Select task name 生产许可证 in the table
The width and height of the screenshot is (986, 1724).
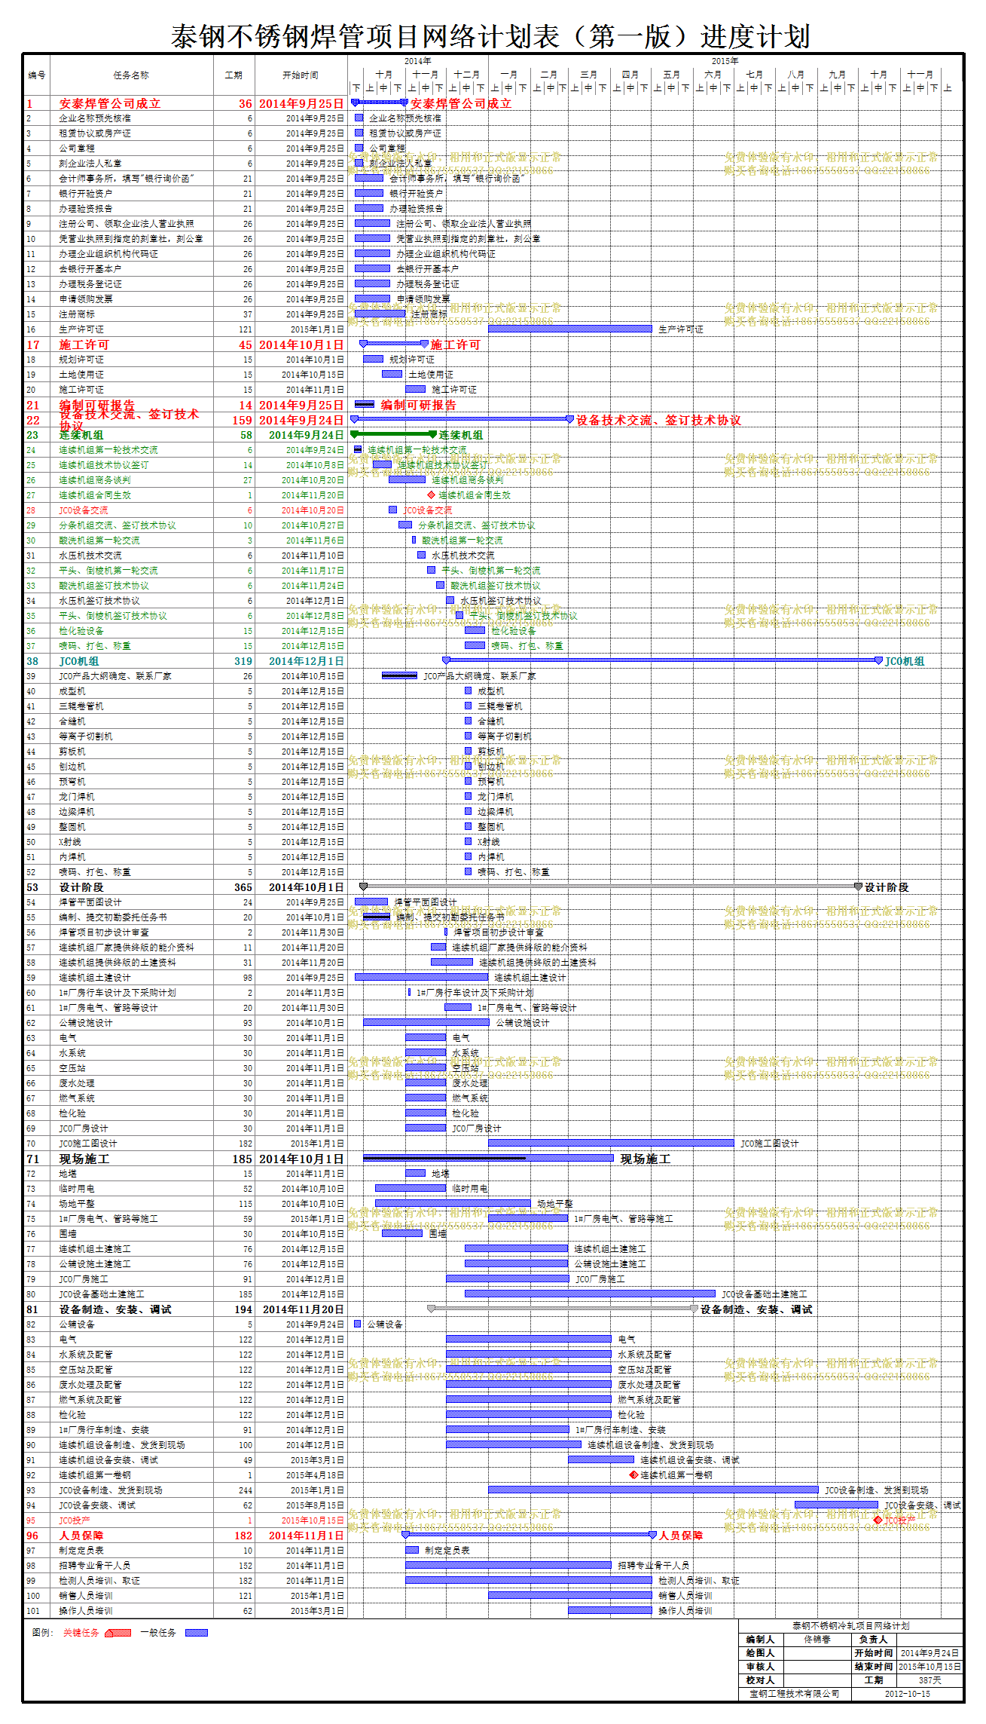point(81,329)
